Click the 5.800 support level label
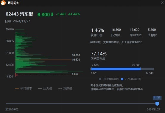 tap(75, 74)
